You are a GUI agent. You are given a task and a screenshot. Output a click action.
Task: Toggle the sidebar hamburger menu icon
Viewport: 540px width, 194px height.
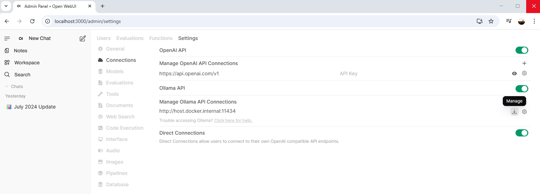pyautogui.click(x=7, y=39)
